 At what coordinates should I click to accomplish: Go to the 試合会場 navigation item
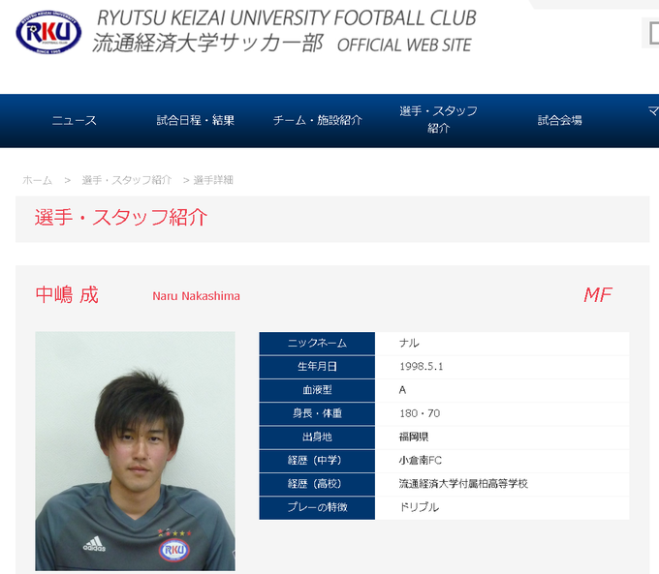(x=560, y=120)
